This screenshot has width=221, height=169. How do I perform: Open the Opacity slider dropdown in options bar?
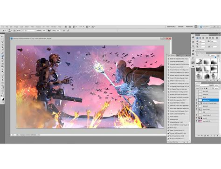[x=47, y=31]
